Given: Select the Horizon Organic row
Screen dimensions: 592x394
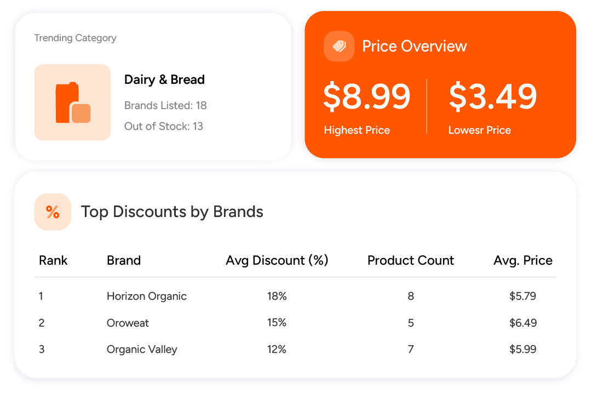Looking at the screenshot, I should [x=295, y=296].
